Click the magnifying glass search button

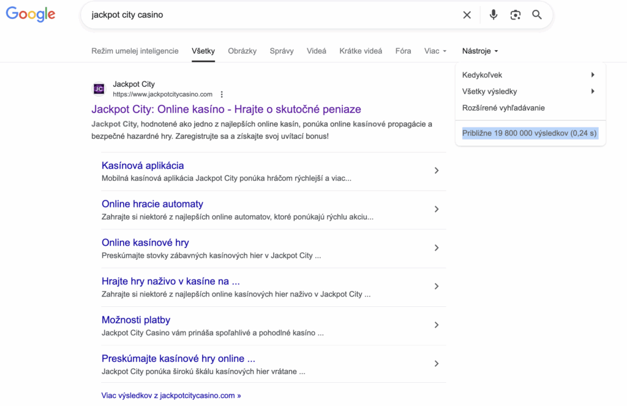point(537,15)
